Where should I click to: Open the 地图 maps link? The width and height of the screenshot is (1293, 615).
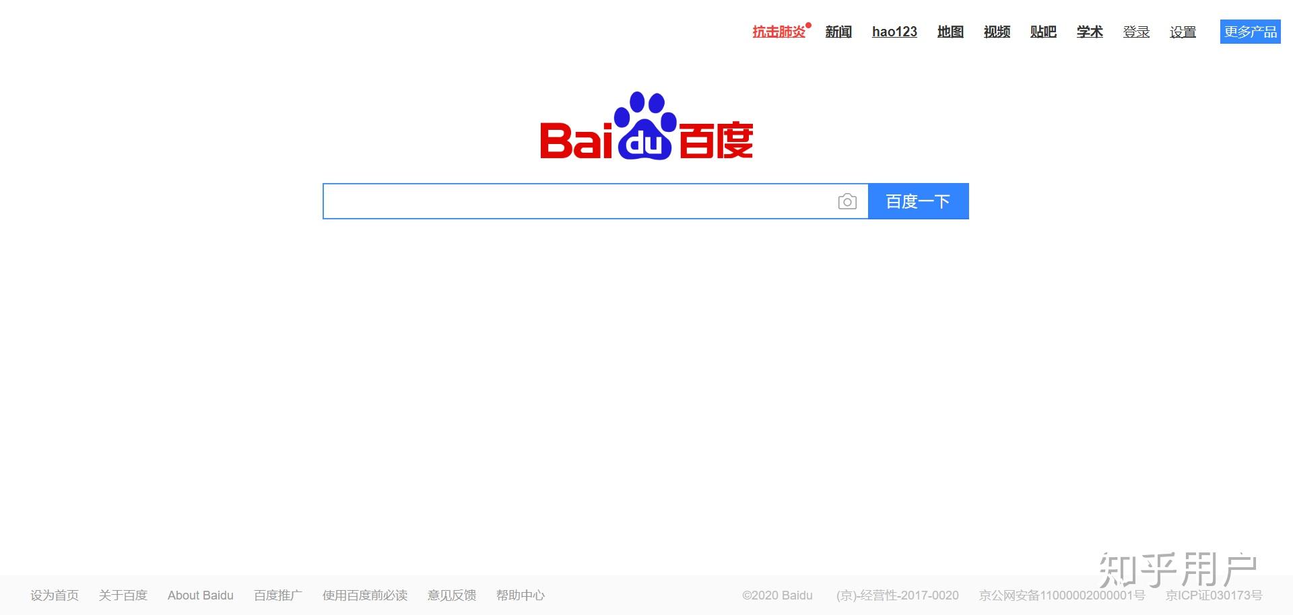950,32
